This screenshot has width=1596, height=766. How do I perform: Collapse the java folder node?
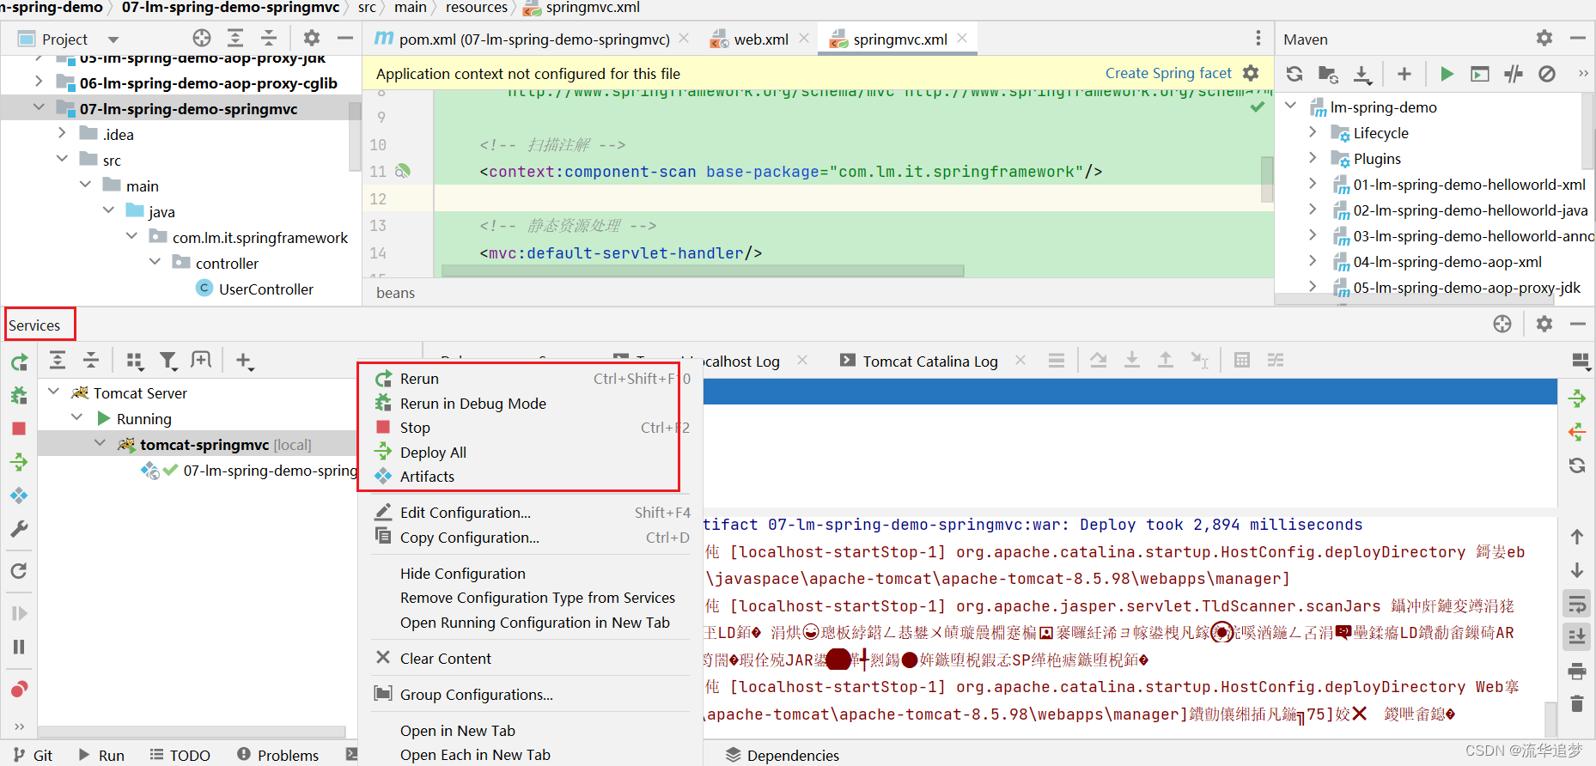(x=108, y=210)
